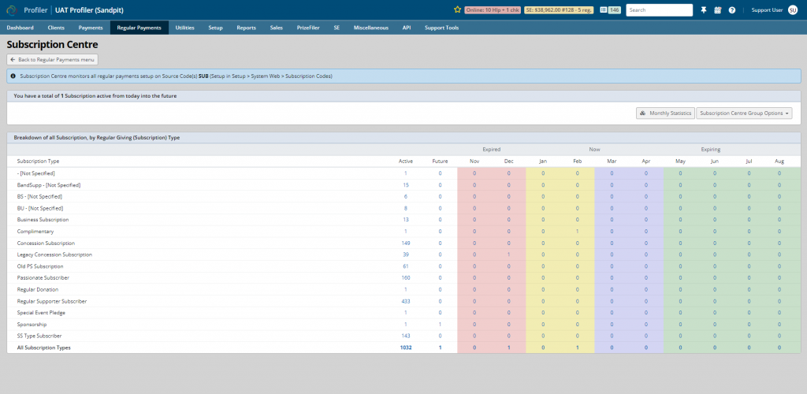Click Active count 433 for Regular Supporter Subscriber
Screen dimensions: 807x394
pyautogui.click(x=406, y=301)
